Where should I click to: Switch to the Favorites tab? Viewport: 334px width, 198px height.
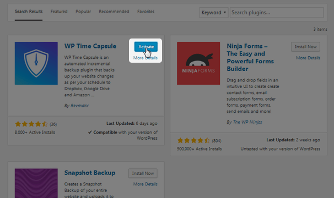(146, 12)
